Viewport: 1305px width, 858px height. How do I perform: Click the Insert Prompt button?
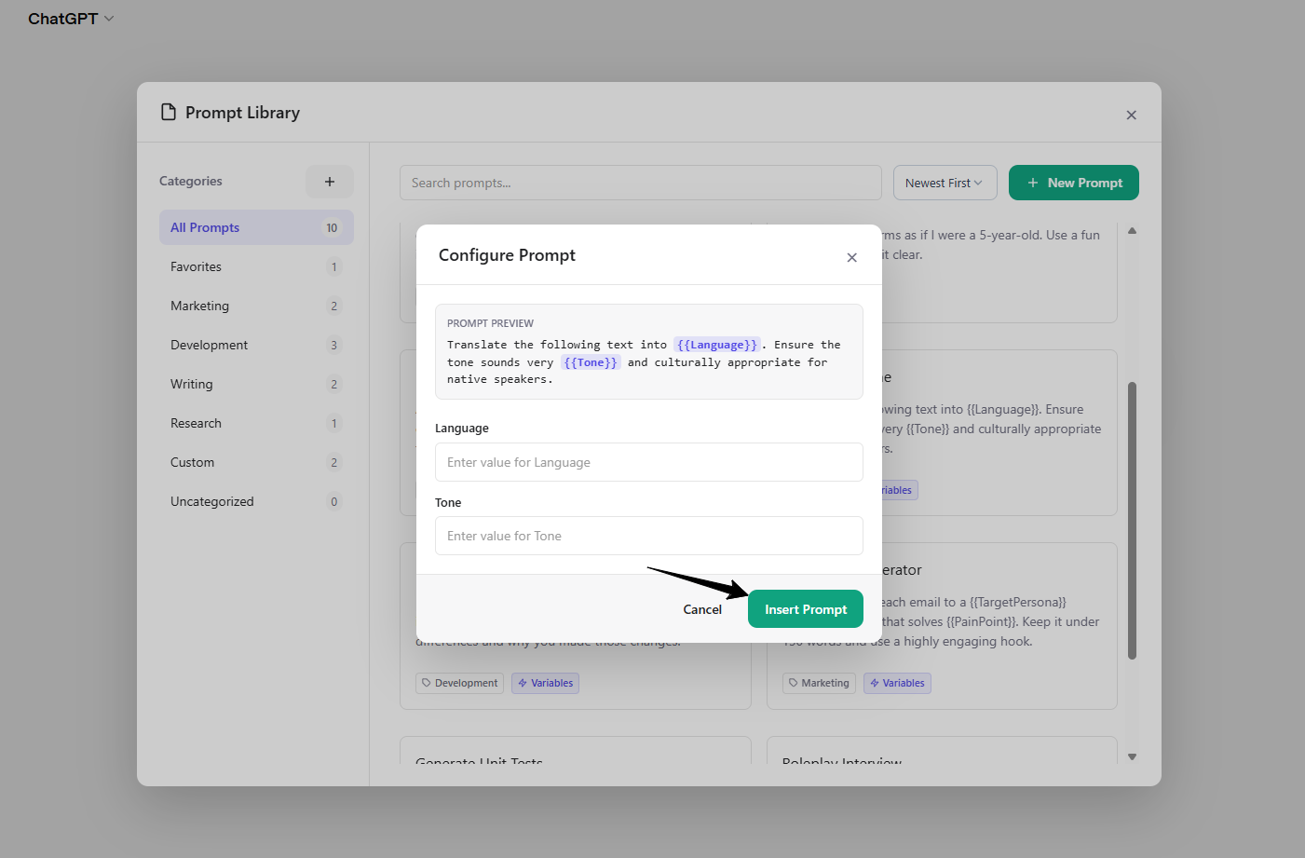pos(805,609)
